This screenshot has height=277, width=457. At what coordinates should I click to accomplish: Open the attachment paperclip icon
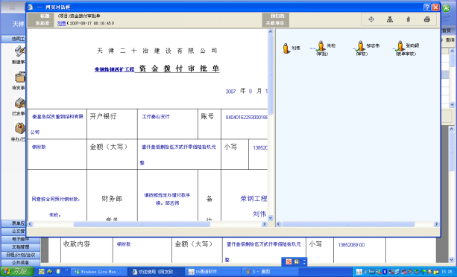pyautogui.click(x=409, y=19)
